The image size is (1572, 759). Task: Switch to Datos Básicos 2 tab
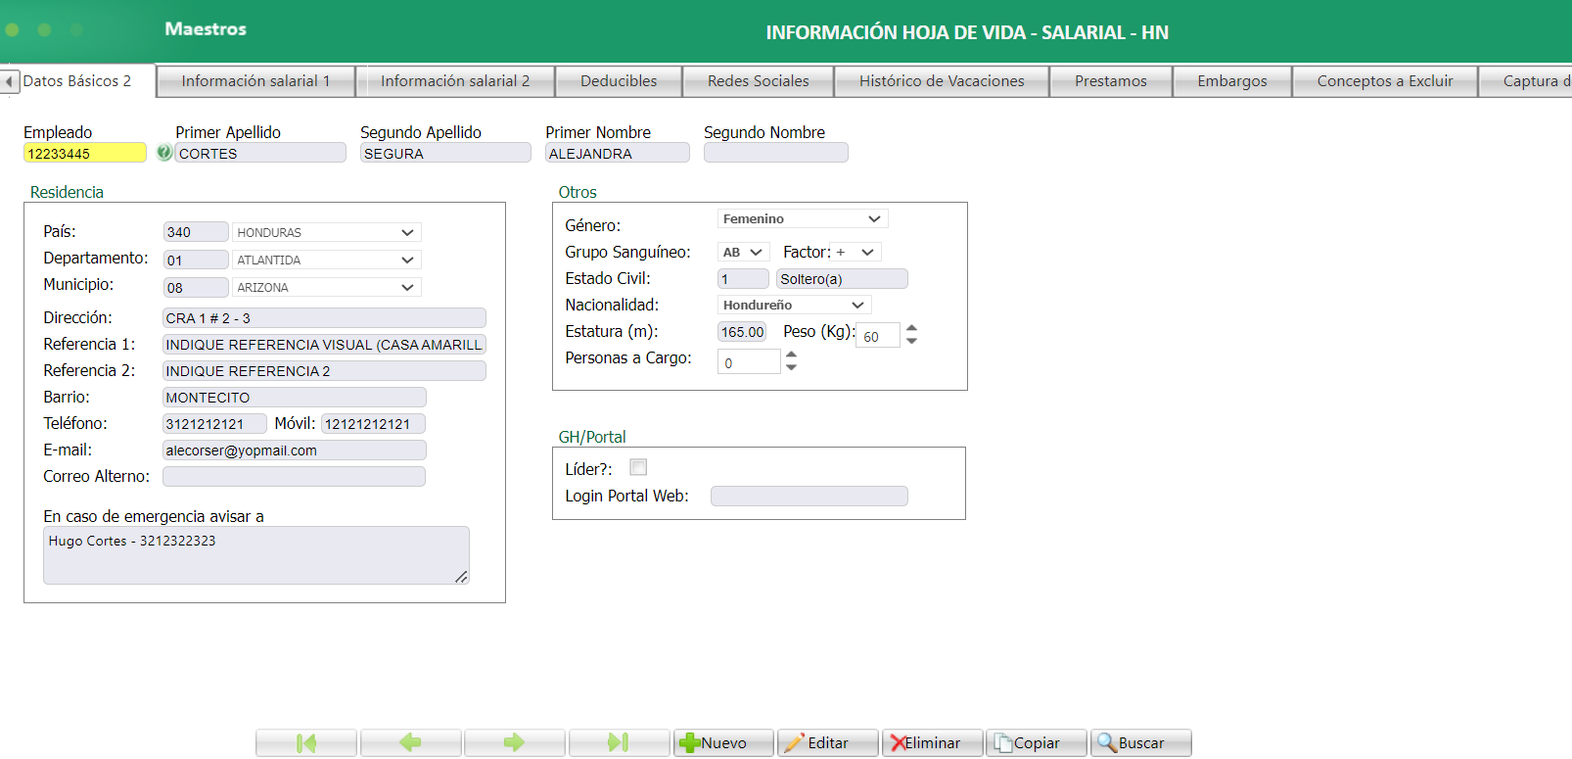click(x=77, y=81)
